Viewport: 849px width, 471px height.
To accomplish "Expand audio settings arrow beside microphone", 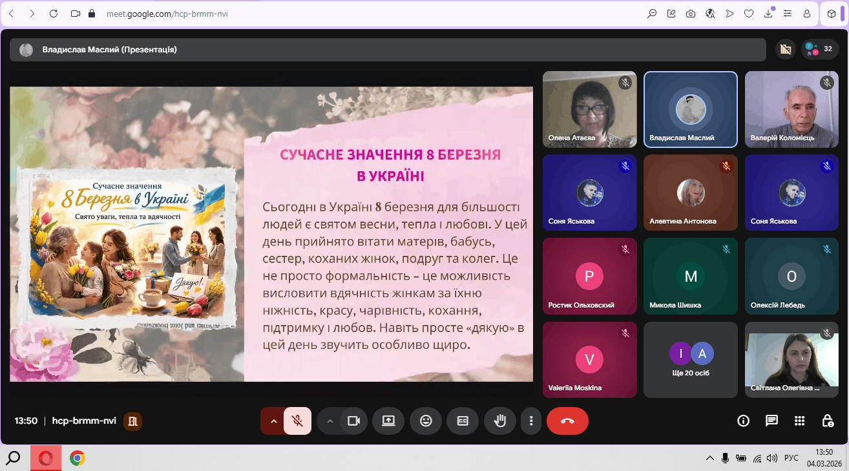I will [x=273, y=421].
